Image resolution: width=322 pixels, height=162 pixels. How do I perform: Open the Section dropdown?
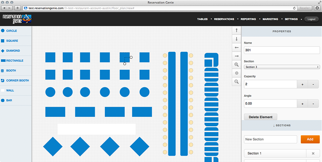282,67
